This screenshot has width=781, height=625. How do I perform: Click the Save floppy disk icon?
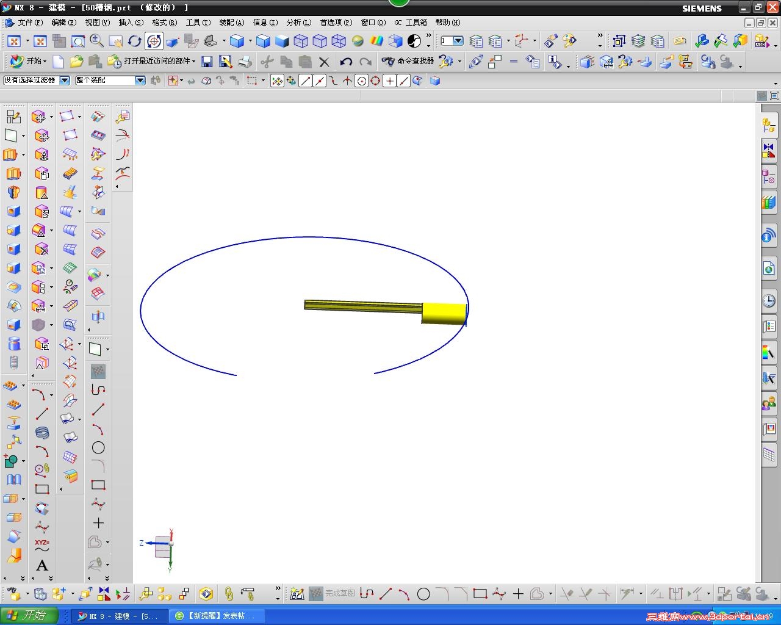(207, 62)
